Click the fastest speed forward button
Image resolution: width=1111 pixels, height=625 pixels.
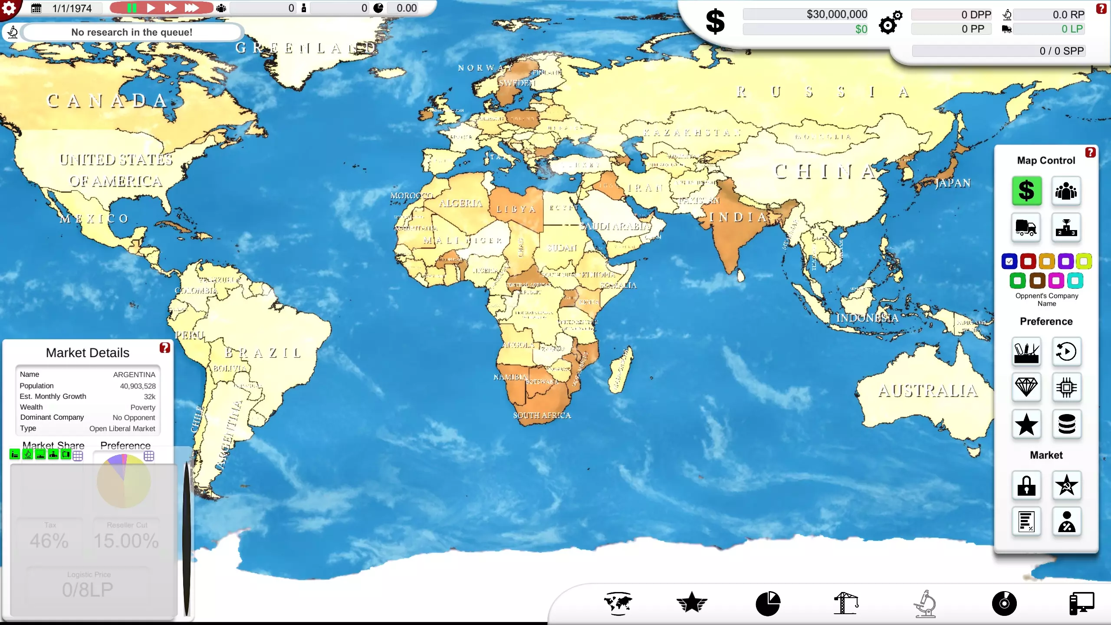[x=191, y=8]
